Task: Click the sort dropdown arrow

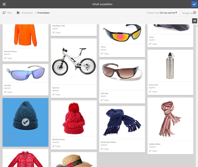Action: 176,13
